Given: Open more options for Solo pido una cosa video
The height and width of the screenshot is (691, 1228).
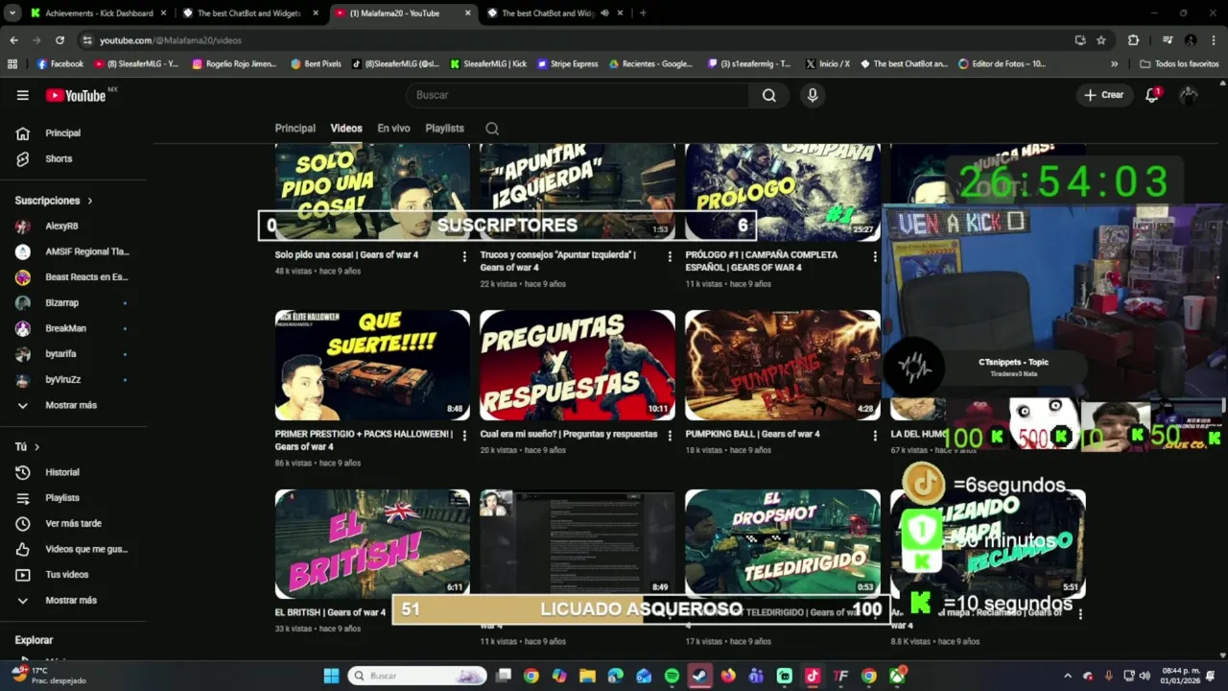Looking at the screenshot, I should coord(464,256).
